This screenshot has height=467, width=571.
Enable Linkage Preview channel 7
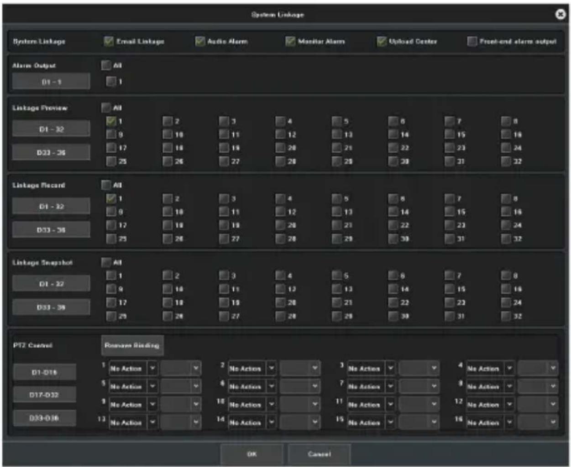[450, 121]
